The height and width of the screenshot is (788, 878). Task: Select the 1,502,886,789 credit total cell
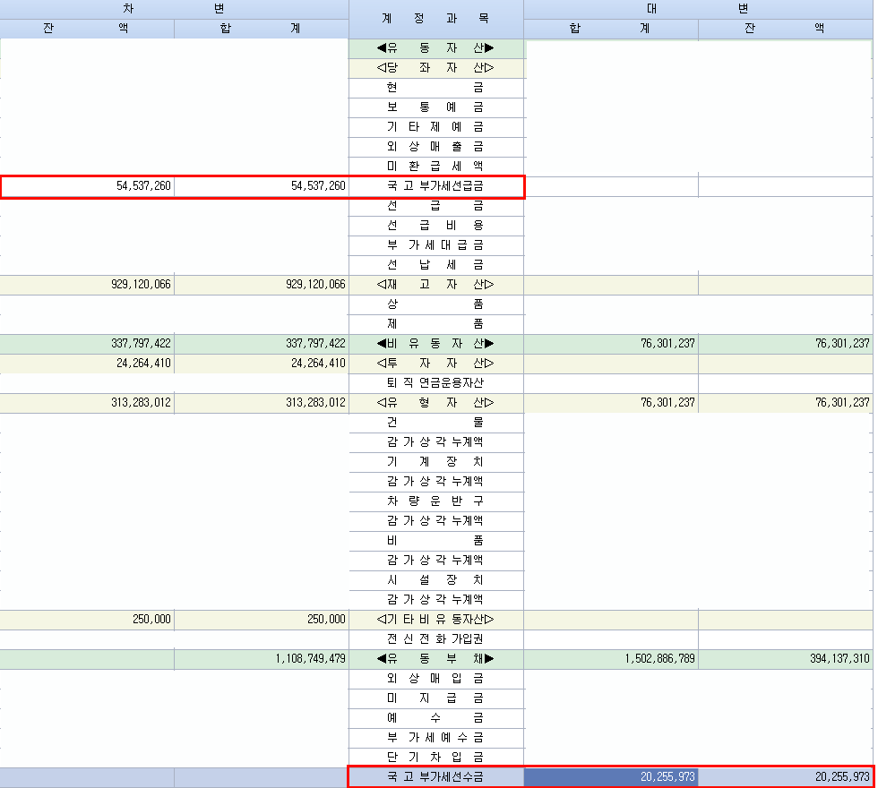(x=611, y=659)
